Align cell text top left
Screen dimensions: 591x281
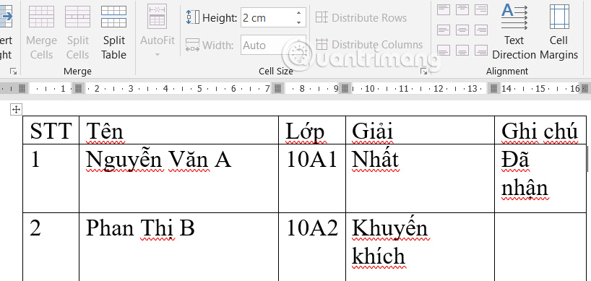pos(444,9)
